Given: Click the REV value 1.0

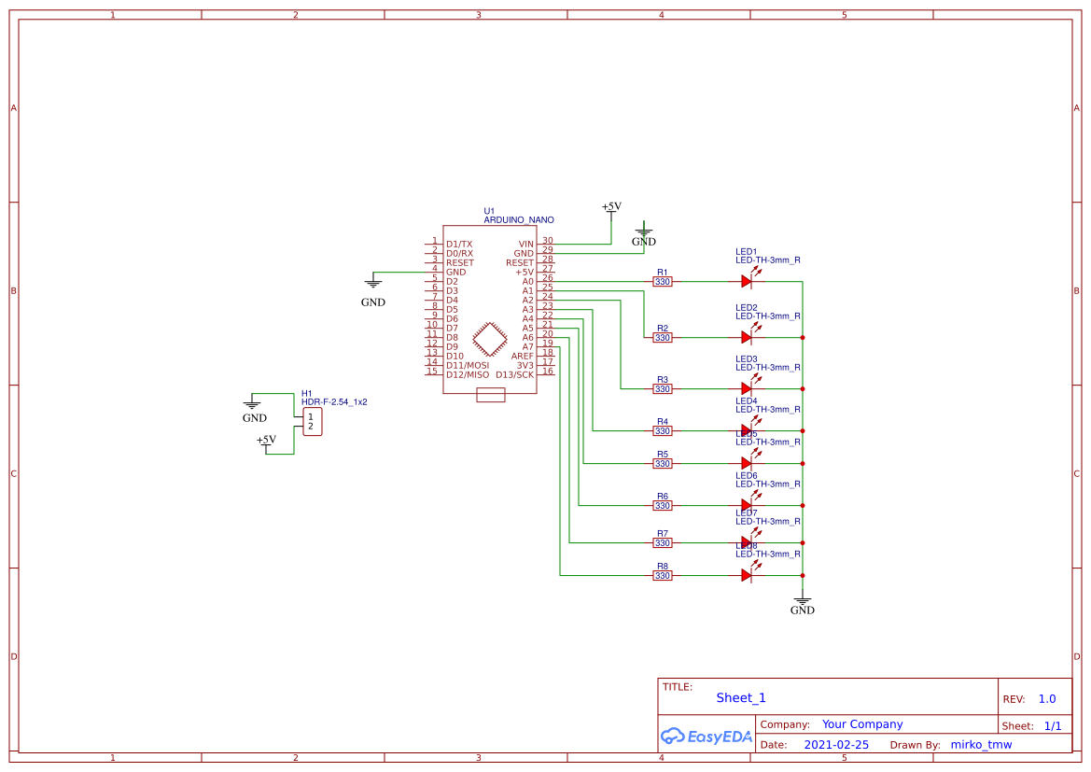Looking at the screenshot, I should 1047,699.
